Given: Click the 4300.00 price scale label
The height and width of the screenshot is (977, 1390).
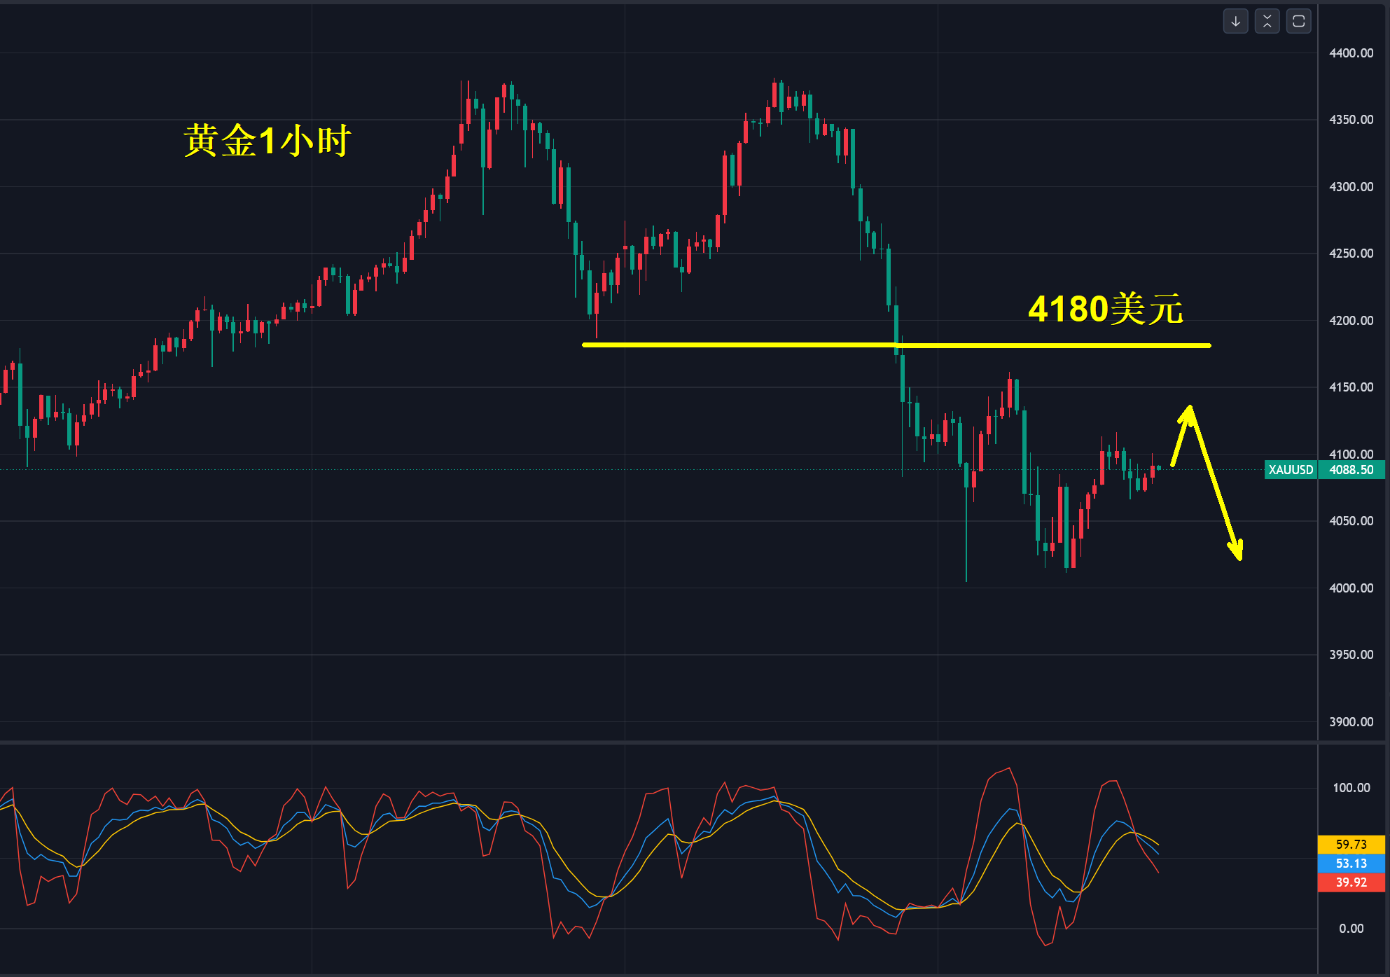Looking at the screenshot, I should (x=1351, y=187).
